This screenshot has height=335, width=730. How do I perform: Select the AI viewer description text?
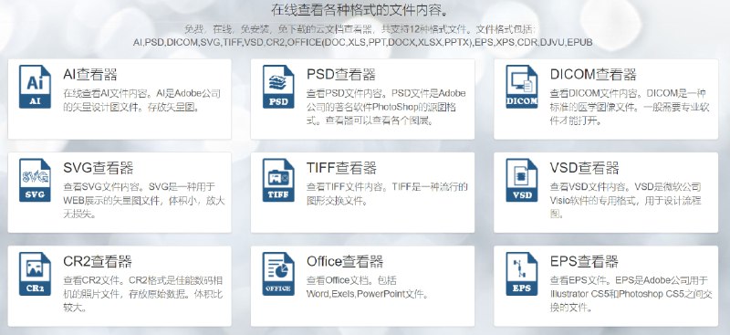tap(142, 100)
